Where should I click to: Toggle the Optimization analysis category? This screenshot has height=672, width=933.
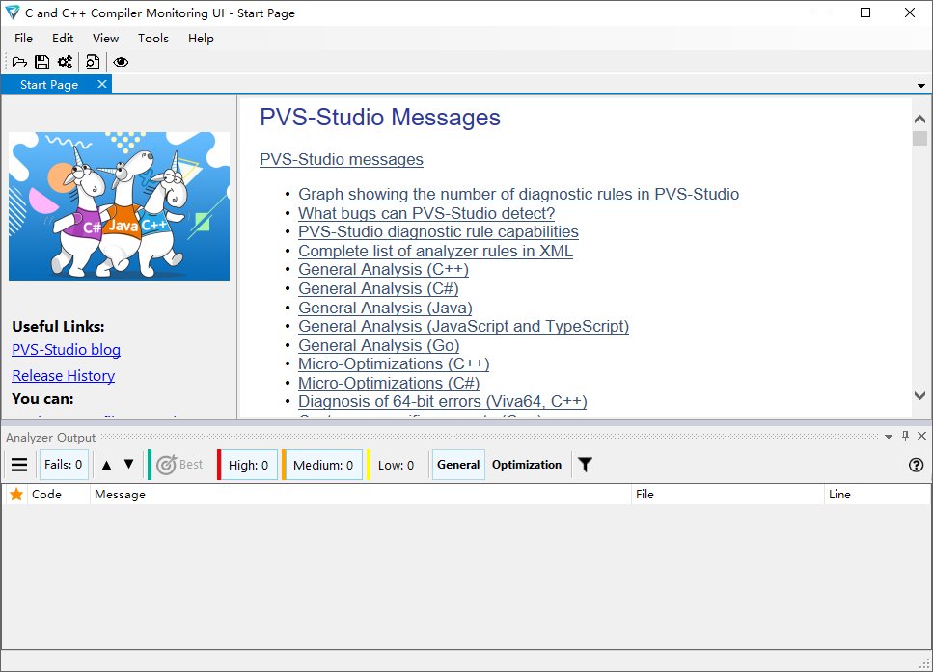(527, 465)
